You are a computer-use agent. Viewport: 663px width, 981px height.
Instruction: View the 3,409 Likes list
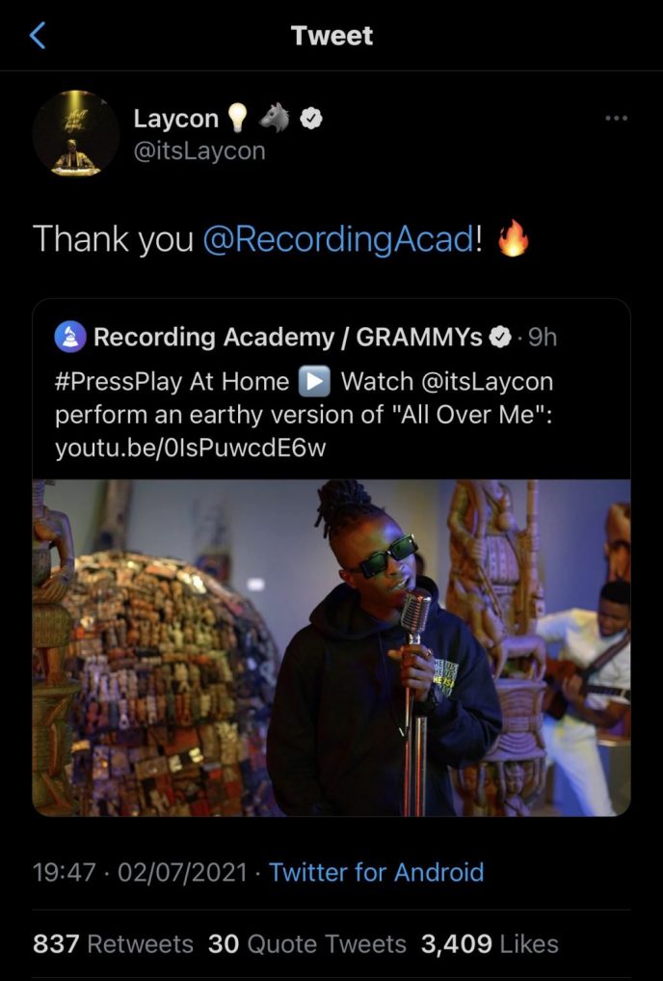[490, 944]
